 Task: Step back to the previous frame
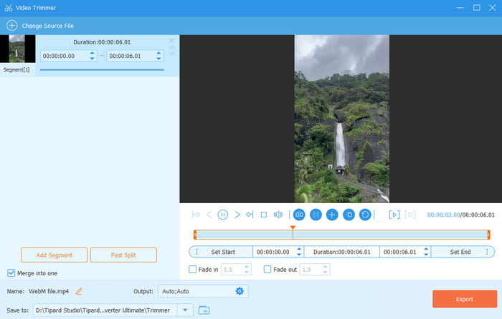tap(209, 215)
